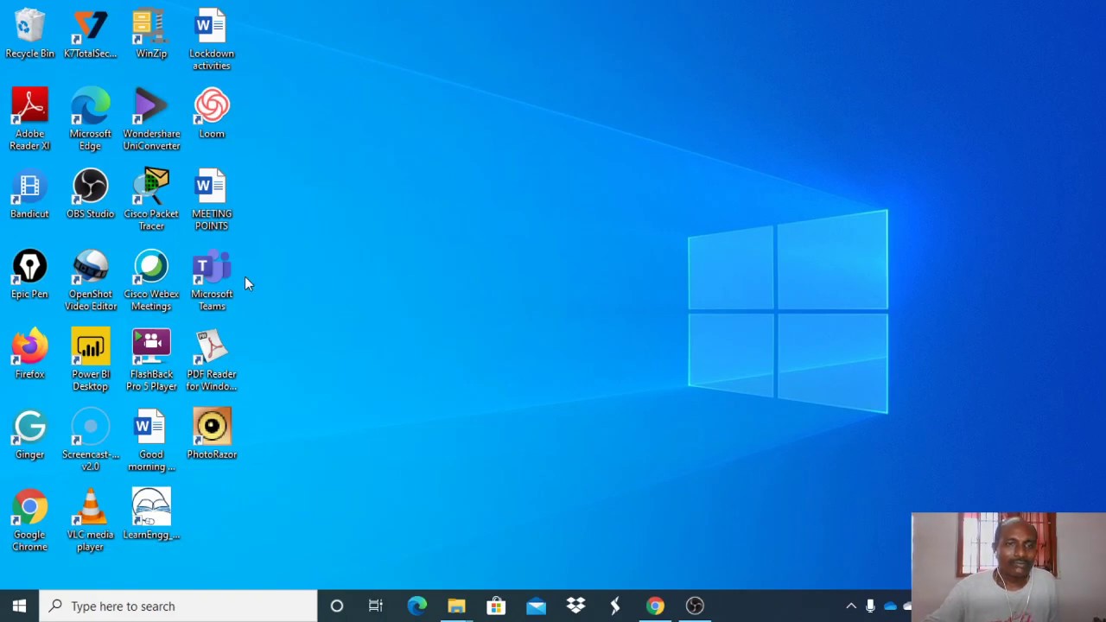Launch Microsoft Edge from the taskbar
The image size is (1106, 622).
click(416, 606)
